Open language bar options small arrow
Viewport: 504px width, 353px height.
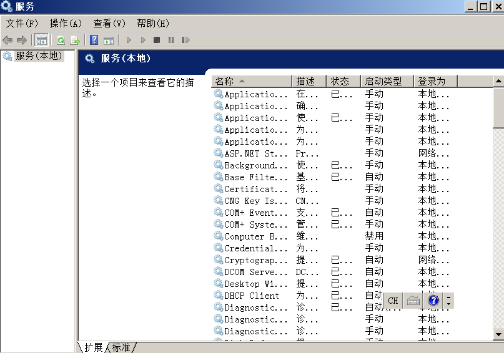(x=449, y=304)
